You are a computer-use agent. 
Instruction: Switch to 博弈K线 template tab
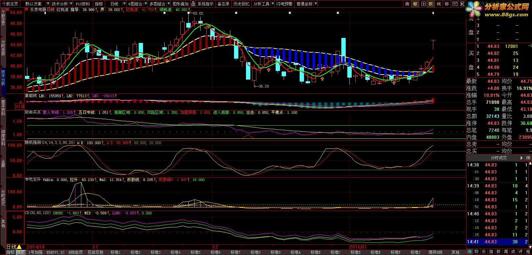[x=435, y=252]
